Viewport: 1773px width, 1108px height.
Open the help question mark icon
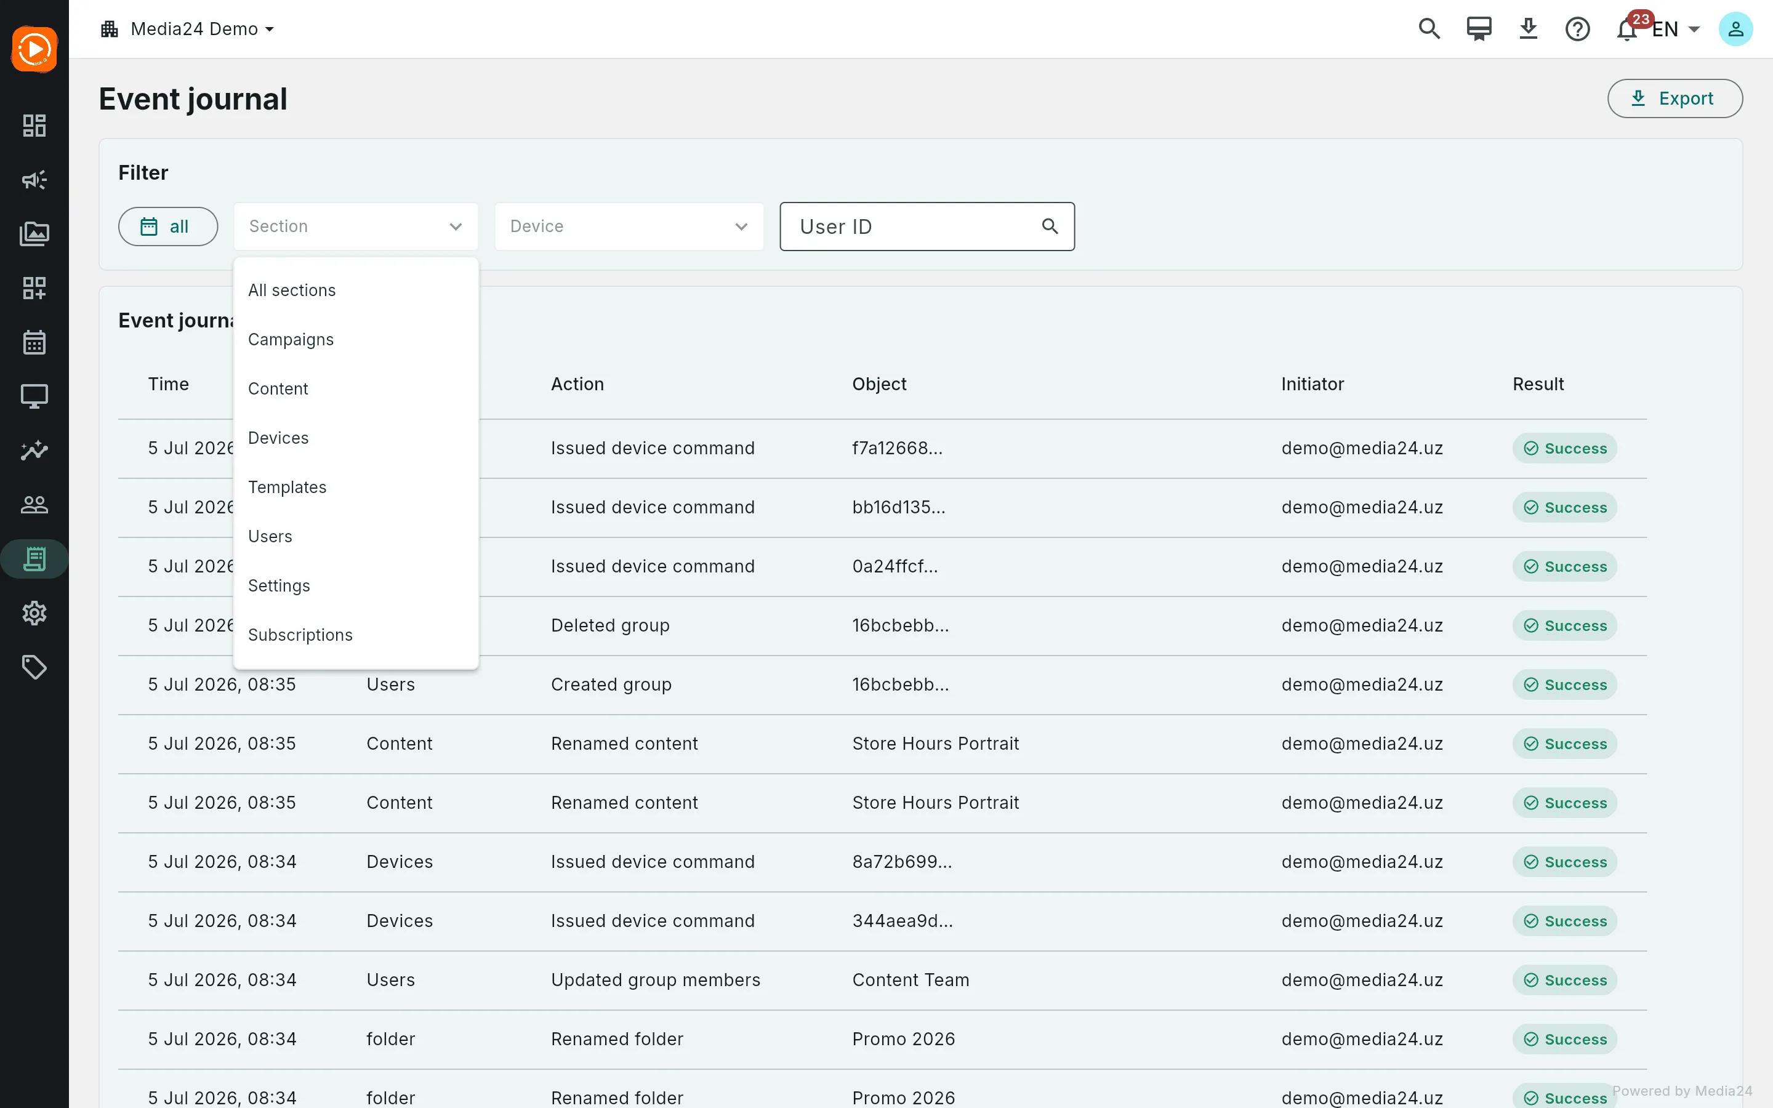coord(1577,28)
